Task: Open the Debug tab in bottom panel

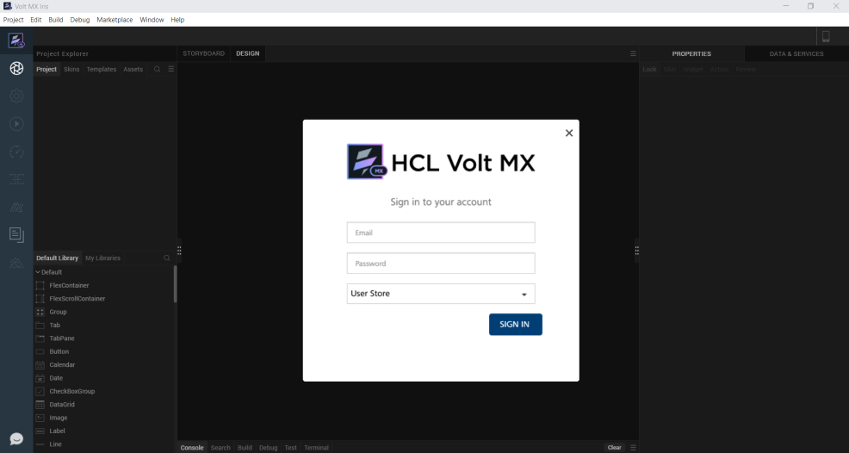Action: pyautogui.click(x=268, y=448)
